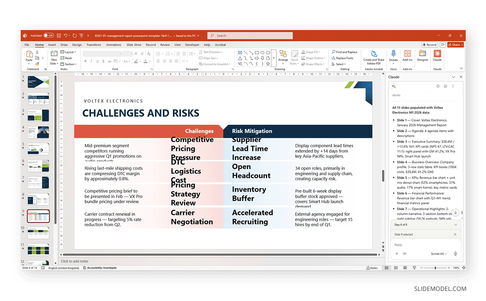
Task: Click the Search box in title bar
Action: [250, 36]
